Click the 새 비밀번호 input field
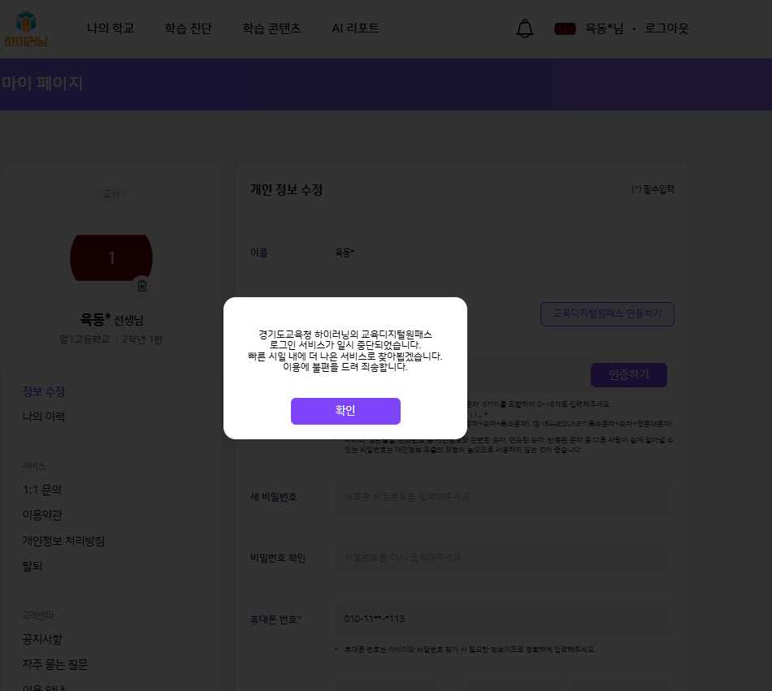This screenshot has height=691, width=772. (504, 497)
